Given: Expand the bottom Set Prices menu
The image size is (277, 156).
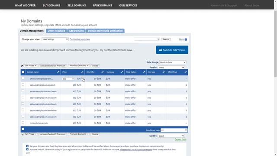Looking at the screenshot, I should point(31,134).
